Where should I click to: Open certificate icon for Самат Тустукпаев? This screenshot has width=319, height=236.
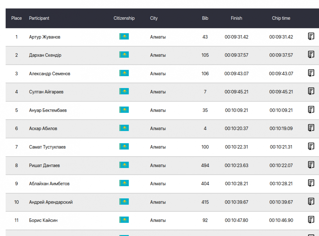311,146
